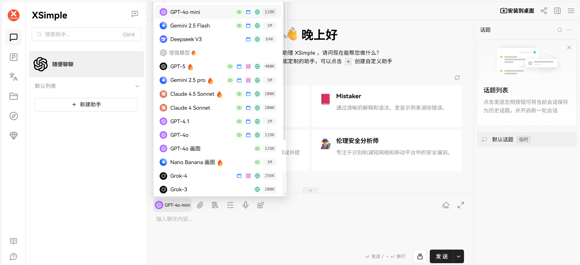Click the microphone voice input icon

tap(245, 205)
